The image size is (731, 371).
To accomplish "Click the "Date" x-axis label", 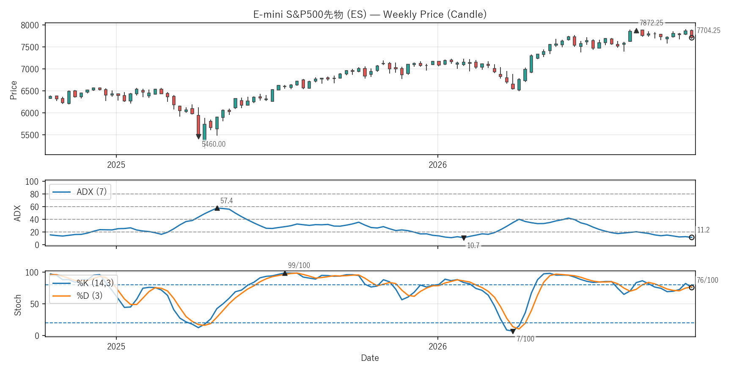I will tap(370, 358).
